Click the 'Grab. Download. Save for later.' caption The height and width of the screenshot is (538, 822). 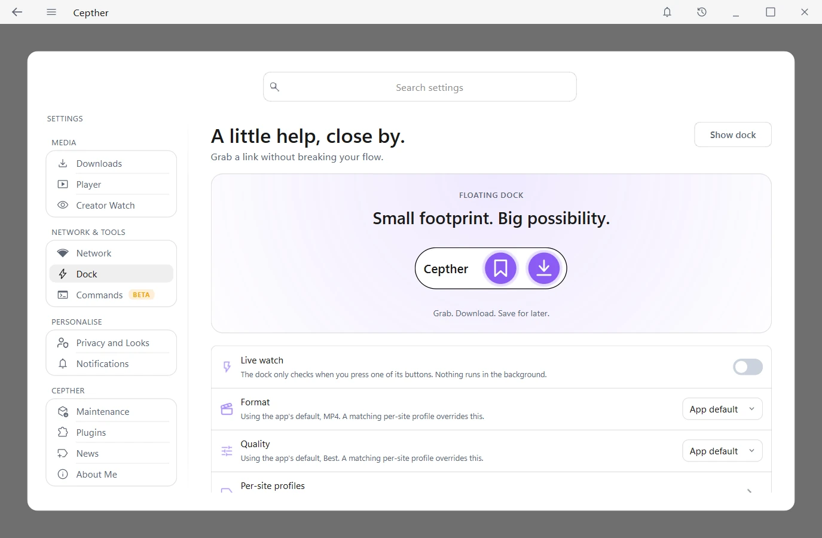(x=491, y=313)
